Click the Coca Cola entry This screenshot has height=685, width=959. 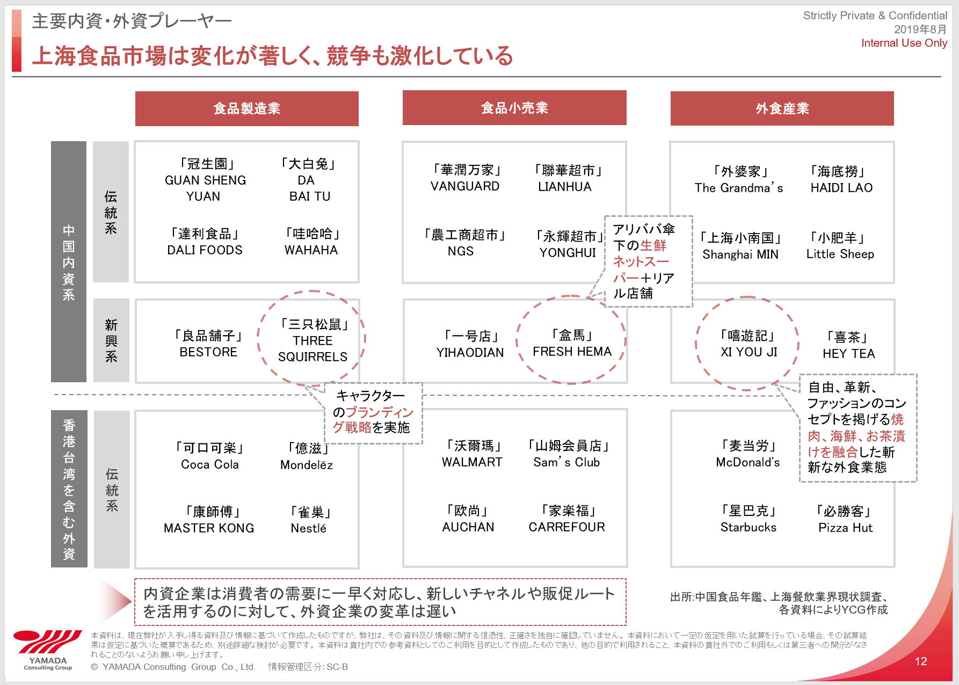(x=210, y=456)
